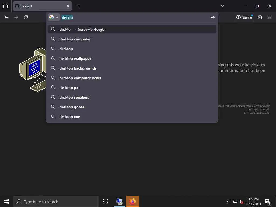The height and width of the screenshot is (207, 276).
Task: Click the Go arrow in the address bar
Action: (x=213, y=17)
